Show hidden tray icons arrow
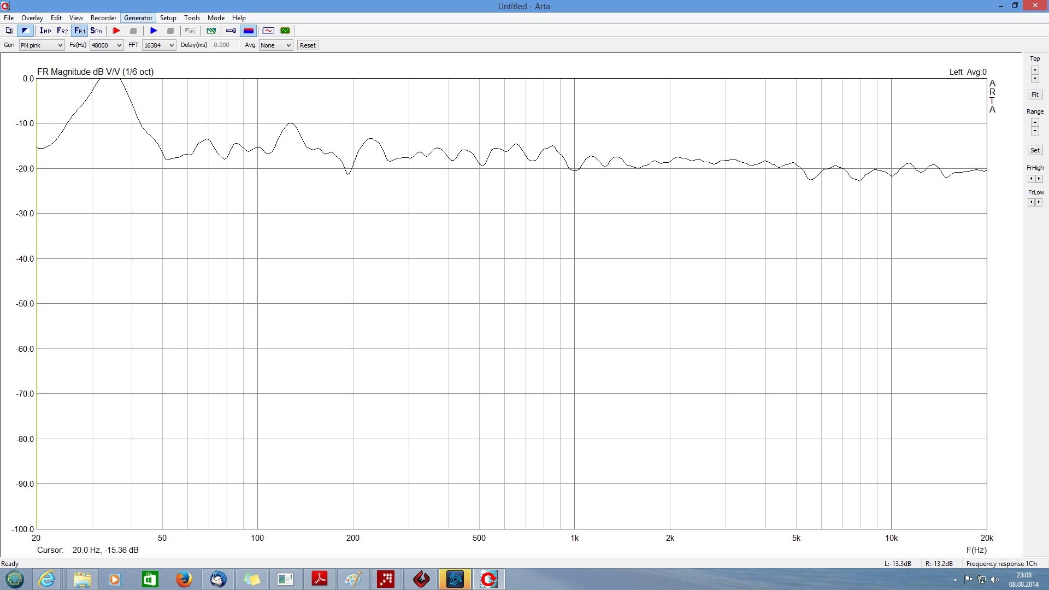The width and height of the screenshot is (1049, 590). click(x=955, y=580)
